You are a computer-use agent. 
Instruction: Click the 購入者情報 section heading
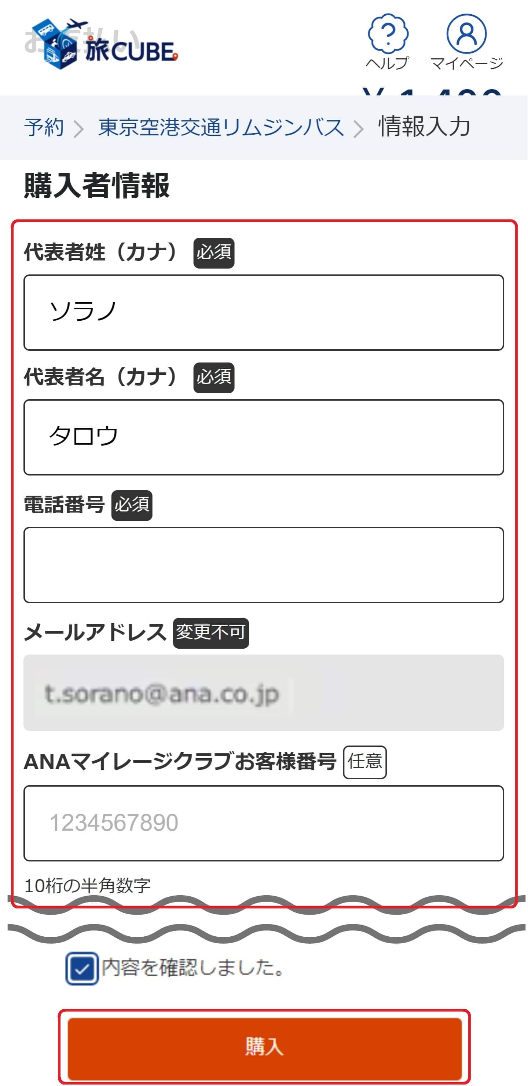(x=97, y=186)
